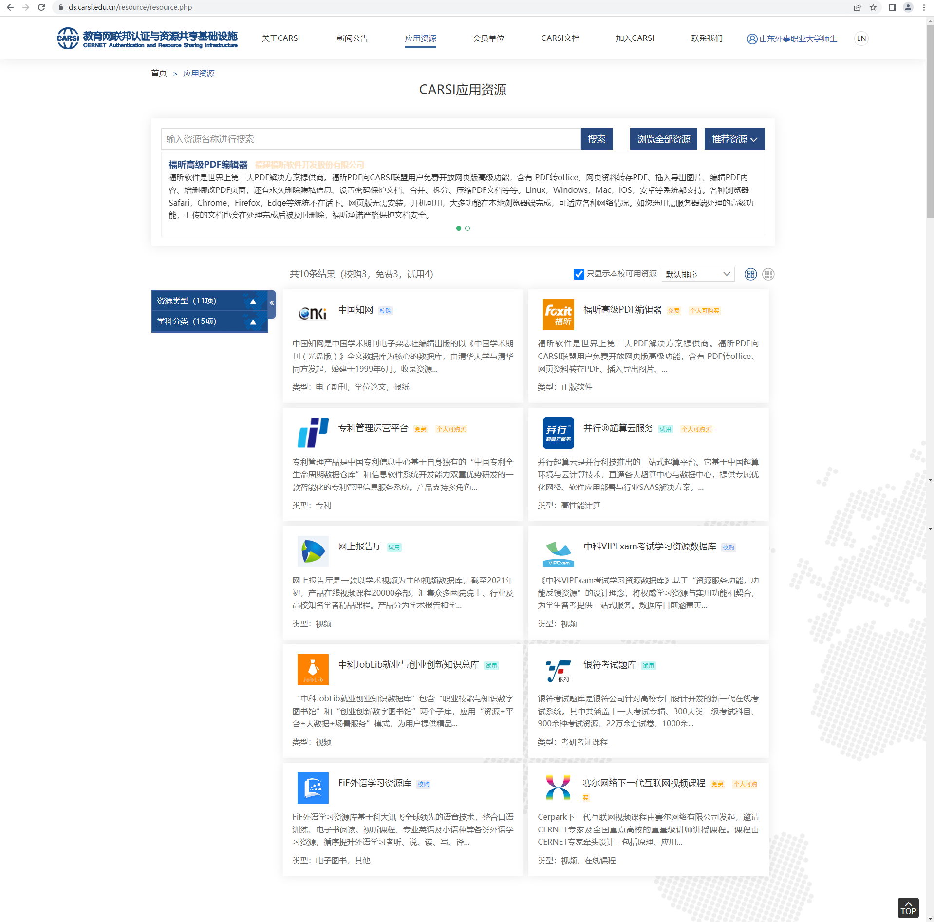Click 个人可购买 tag on 并行超算云服务
The image size is (934, 922).
(x=696, y=429)
